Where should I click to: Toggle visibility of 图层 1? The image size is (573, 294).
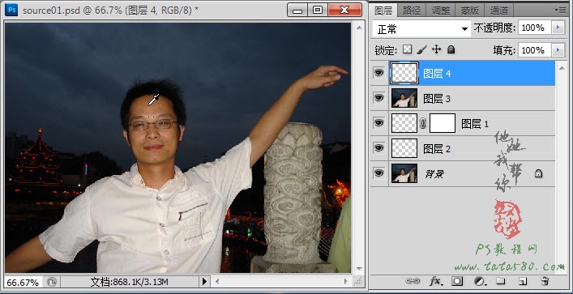point(379,123)
